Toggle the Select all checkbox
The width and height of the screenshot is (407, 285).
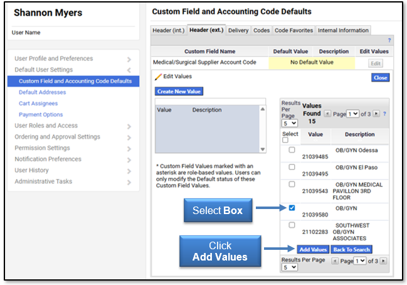285,140
